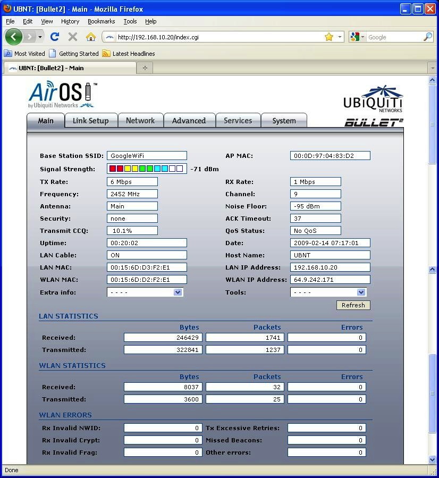Open the Latest Headlines feed bookmark

click(128, 54)
